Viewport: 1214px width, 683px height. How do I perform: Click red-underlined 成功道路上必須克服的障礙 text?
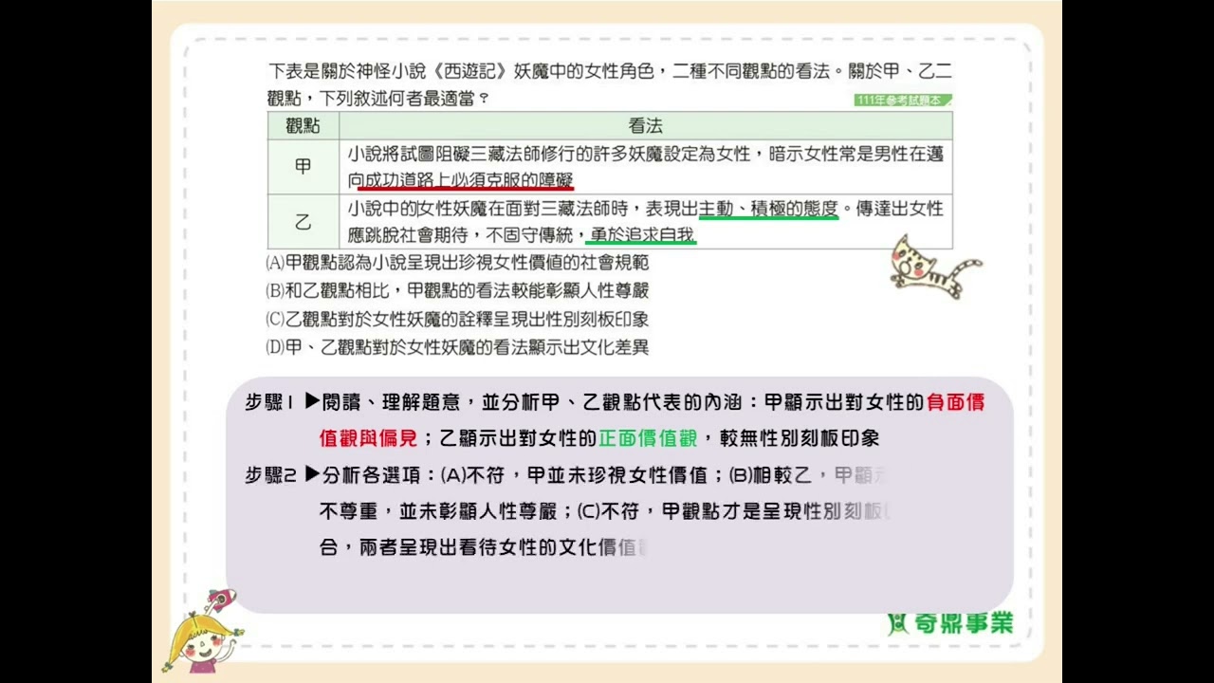click(469, 179)
